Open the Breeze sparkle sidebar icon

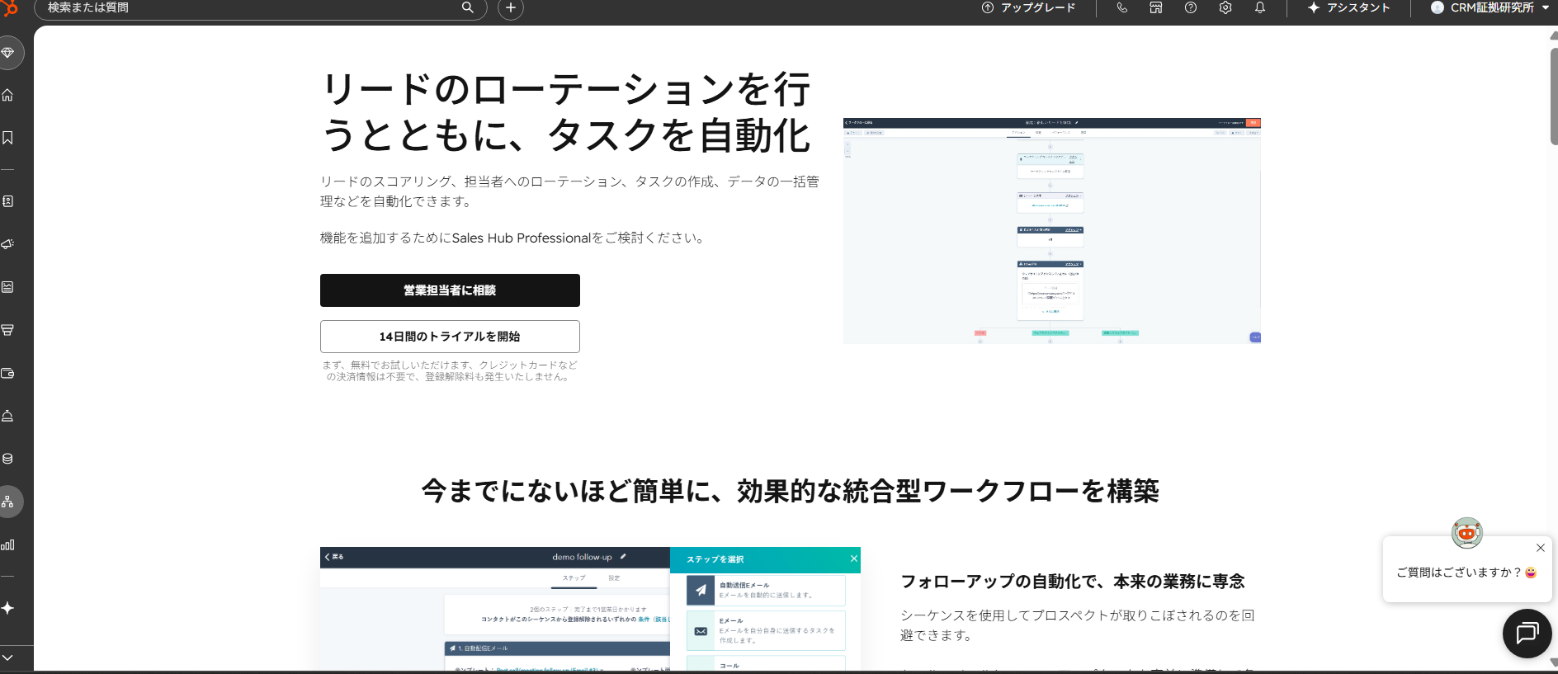(x=8, y=608)
